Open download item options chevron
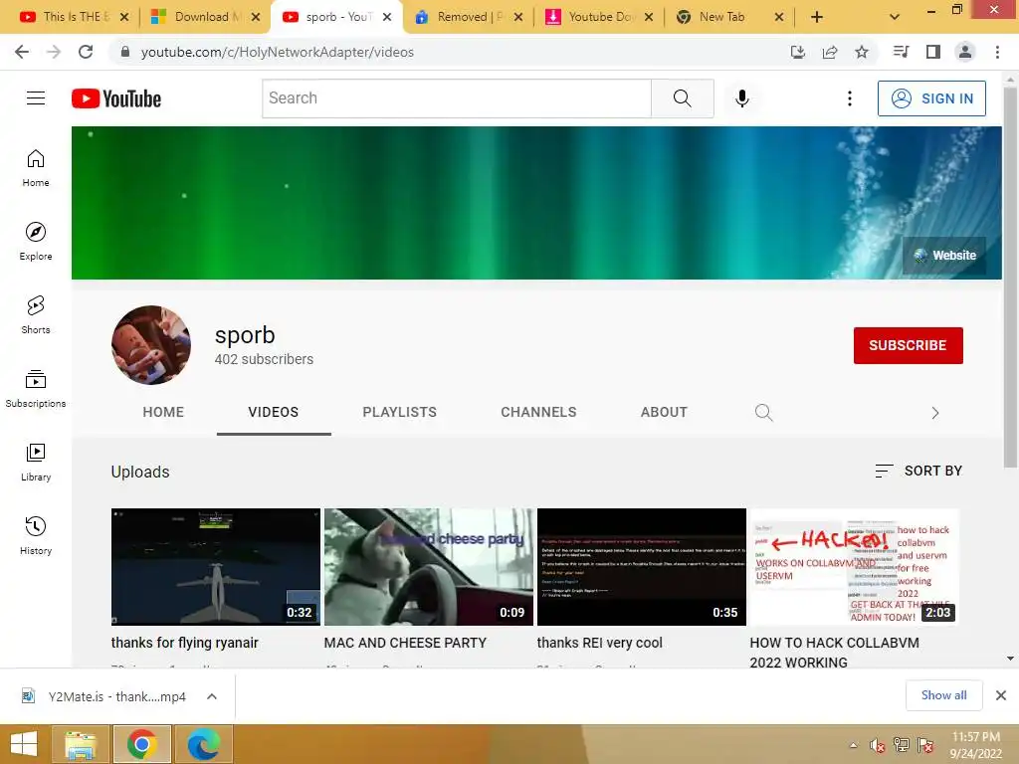The height and width of the screenshot is (764, 1019). click(x=212, y=696)
